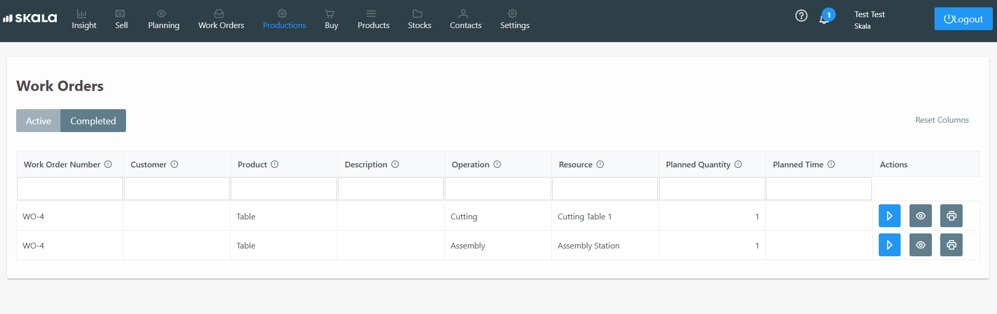This screenshot has height=314, width=997.
Task: Switch to the Active work orders tab
Action: [x=39, y=121]
